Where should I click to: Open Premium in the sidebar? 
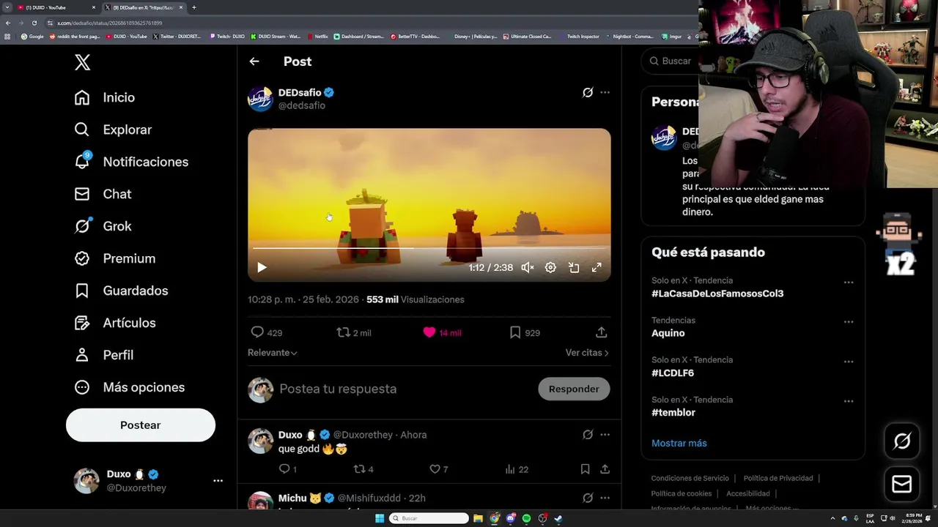click(x=114, y=258)
